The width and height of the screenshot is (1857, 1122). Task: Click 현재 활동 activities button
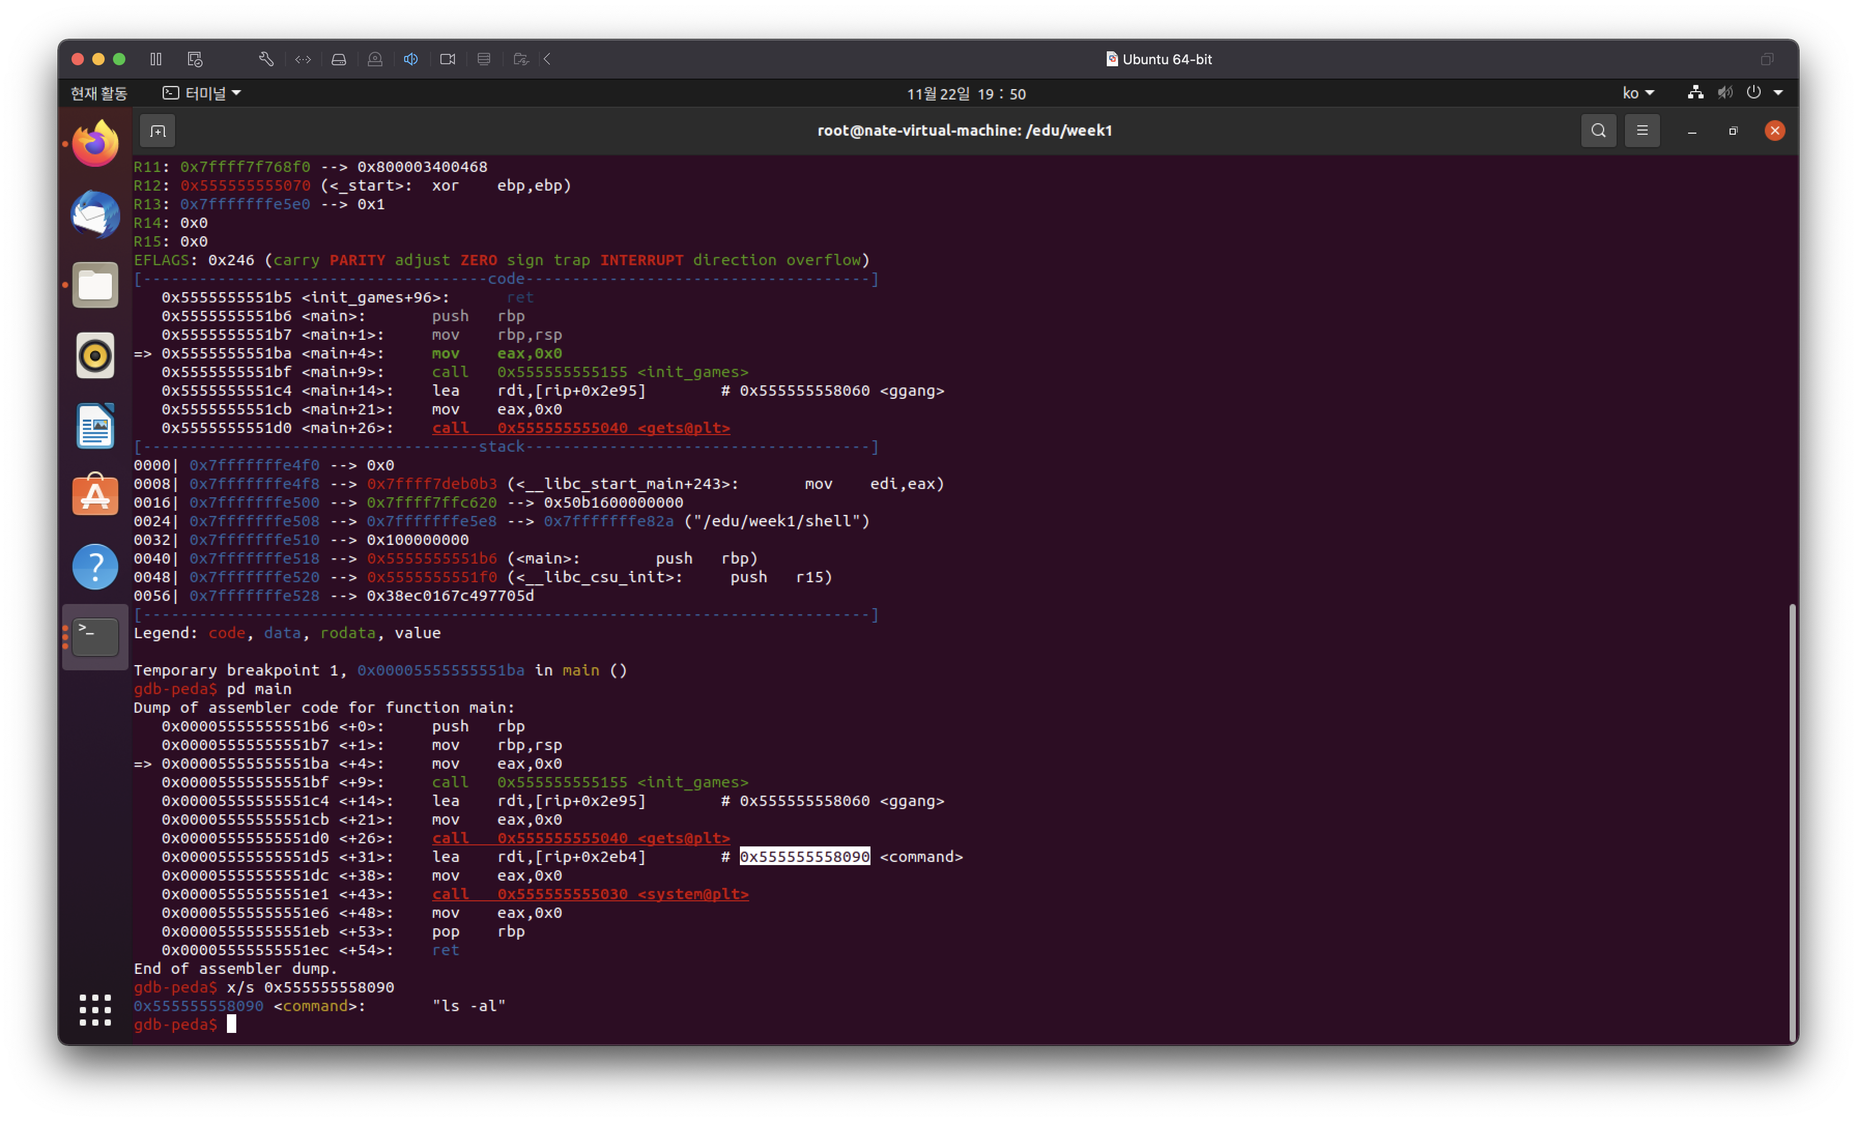[x=99, y=93]
